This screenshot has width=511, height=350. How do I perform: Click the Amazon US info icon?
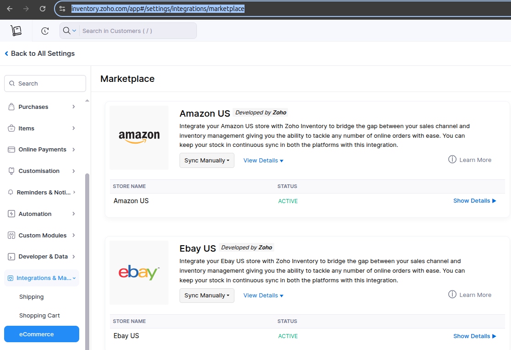(x=452, y=159)
